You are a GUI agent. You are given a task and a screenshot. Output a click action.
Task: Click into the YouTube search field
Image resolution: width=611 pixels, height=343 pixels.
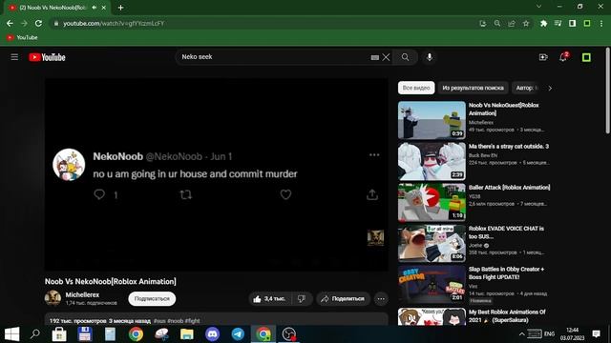pos(273,57)
